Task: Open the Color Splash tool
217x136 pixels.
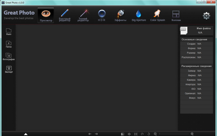Action: [x=157, y=16]
